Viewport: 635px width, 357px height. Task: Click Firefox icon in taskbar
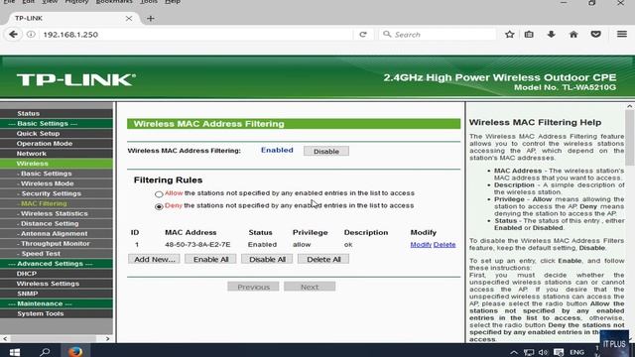coord(75,351)
